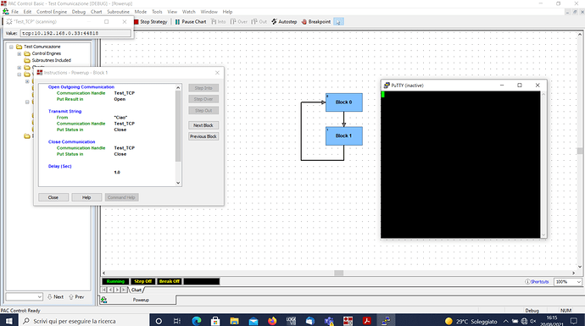
Task: Open Adobe Acrobat from the taskbar
Action: pos(367,321)
